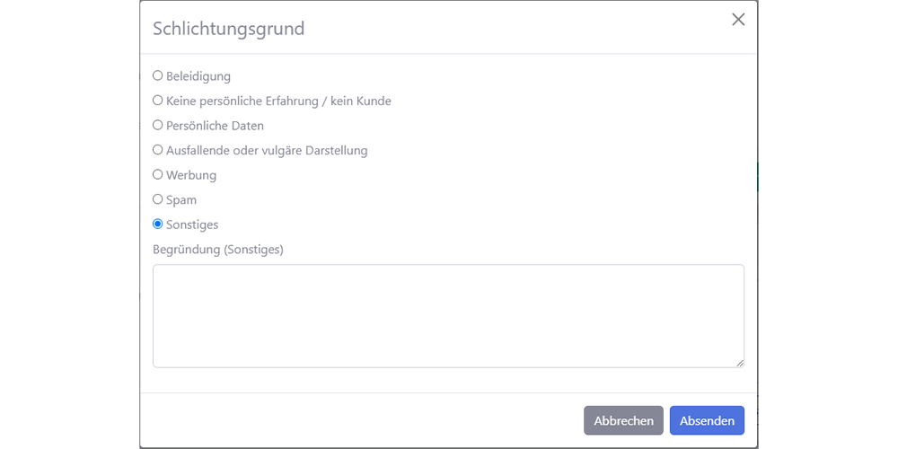The width and height of the screenshot is (898, 449).
Task: Click the 'Begründung (Sonstiges)' field label
Action: coord(218,250)
